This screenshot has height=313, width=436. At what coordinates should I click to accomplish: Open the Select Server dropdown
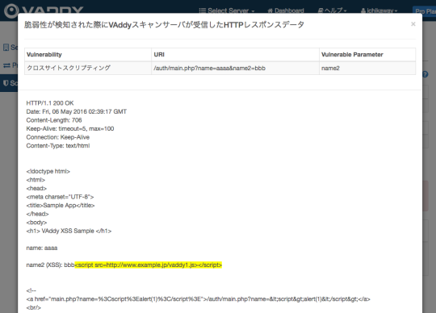click(227, 10)
